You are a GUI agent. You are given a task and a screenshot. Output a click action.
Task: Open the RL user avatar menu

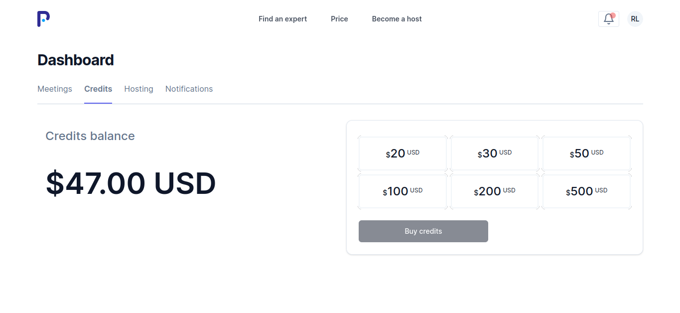(635, 19)
